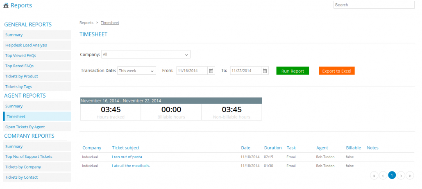Click false Billable in the meatballs row
This screenshot has height=189, width=422.
[350, 166]
